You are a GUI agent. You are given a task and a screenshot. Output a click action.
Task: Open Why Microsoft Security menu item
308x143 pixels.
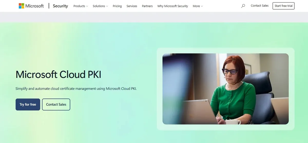(x=173, y=6)
